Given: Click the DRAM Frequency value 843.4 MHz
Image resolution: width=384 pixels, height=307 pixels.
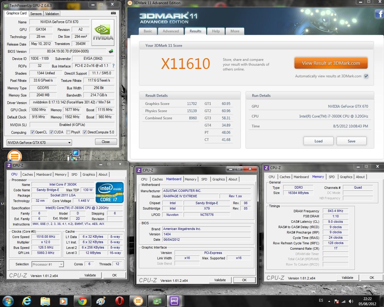Looking at the screenshot, I should tap(335, 211).
